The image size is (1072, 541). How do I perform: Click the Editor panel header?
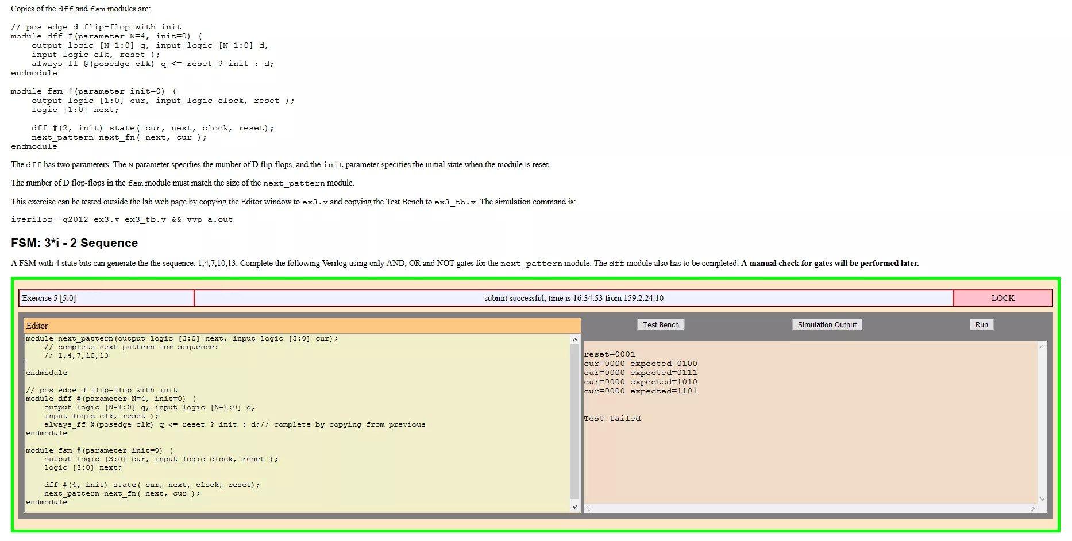(x=302, y=326)
